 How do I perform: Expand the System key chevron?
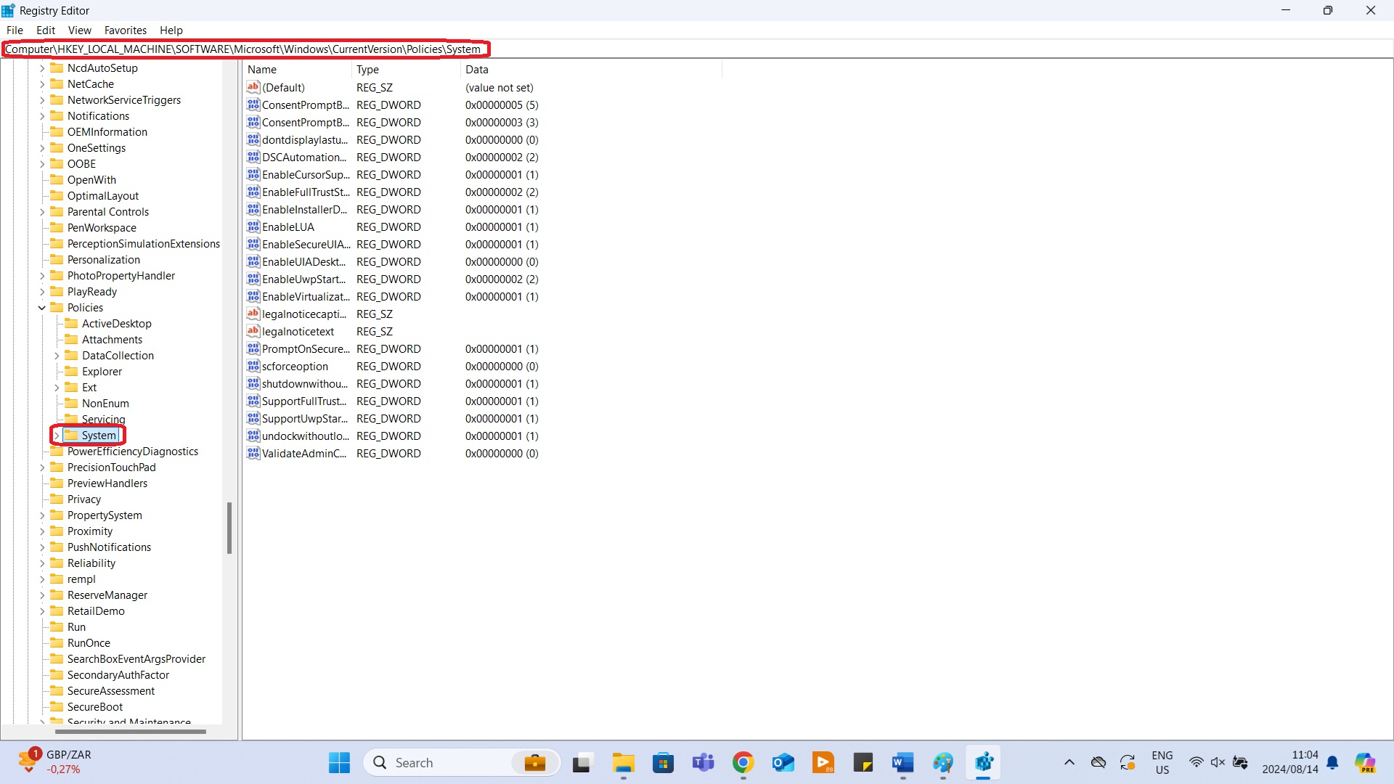(x=57, y=436)
